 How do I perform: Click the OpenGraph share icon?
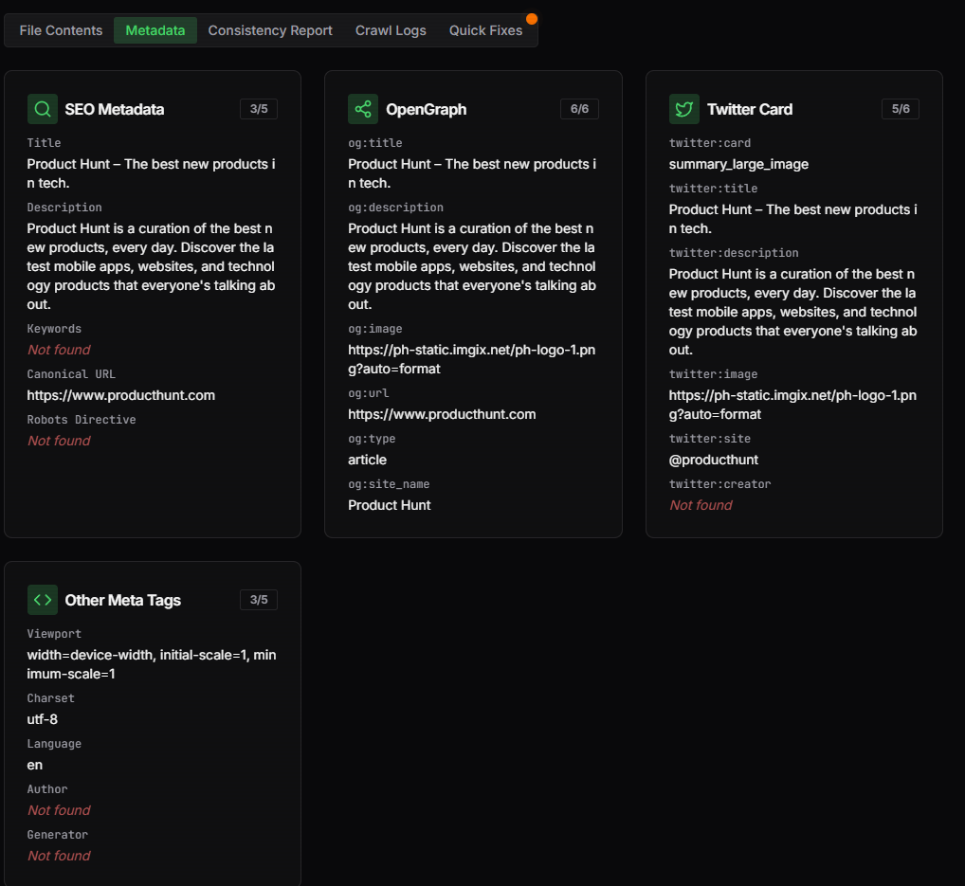tap(363, 109)
